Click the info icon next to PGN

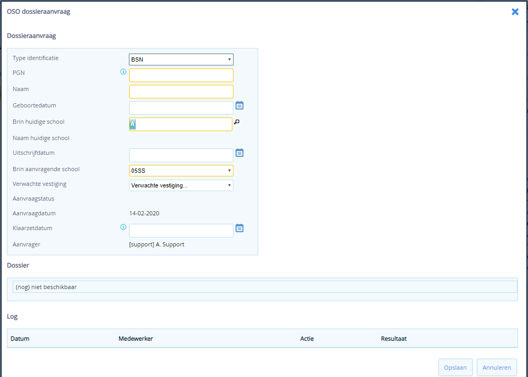click(123, 72)
